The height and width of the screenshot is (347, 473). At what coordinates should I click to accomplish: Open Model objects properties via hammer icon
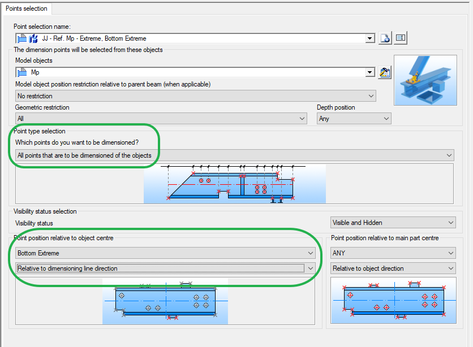coord(384,72)
